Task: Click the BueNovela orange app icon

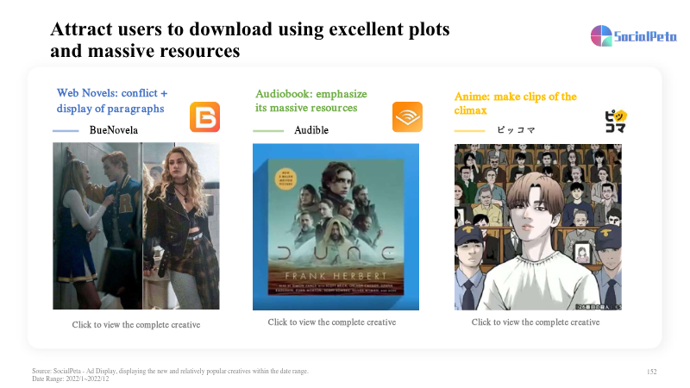Action: (x=204, y=117)
